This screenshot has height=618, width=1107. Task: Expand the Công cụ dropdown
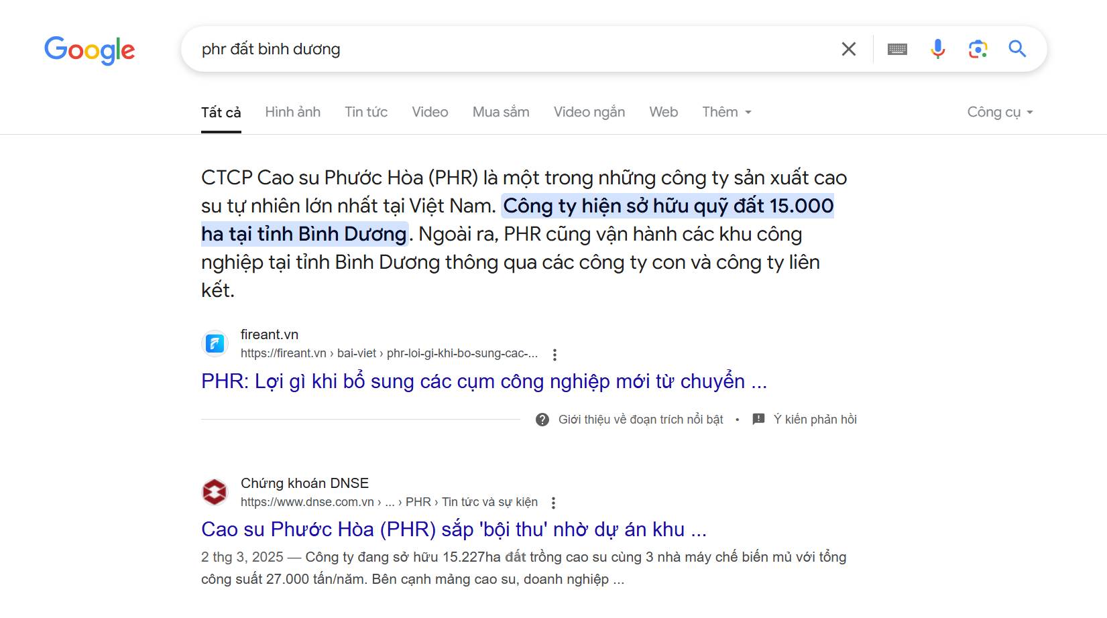[1000, 112]
